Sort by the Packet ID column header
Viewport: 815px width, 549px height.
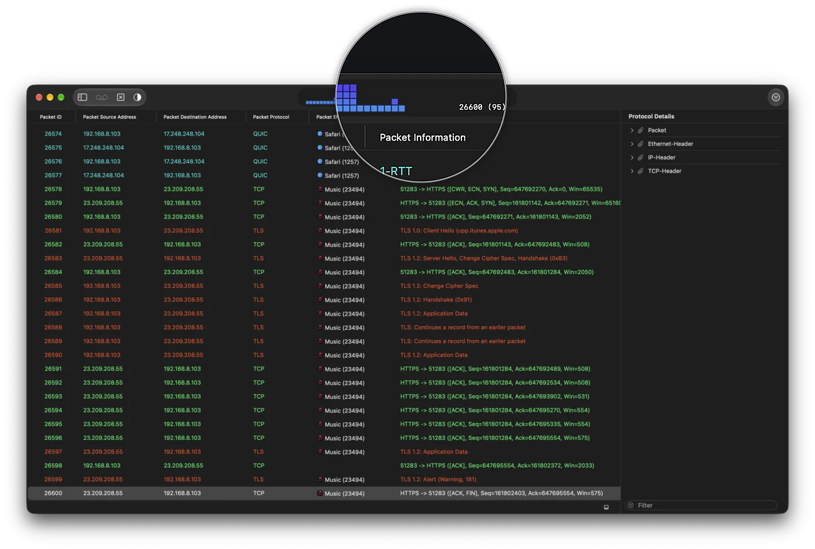click(x=51, y=117)
